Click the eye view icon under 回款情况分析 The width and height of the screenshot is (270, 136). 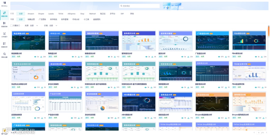pos(219,87)
